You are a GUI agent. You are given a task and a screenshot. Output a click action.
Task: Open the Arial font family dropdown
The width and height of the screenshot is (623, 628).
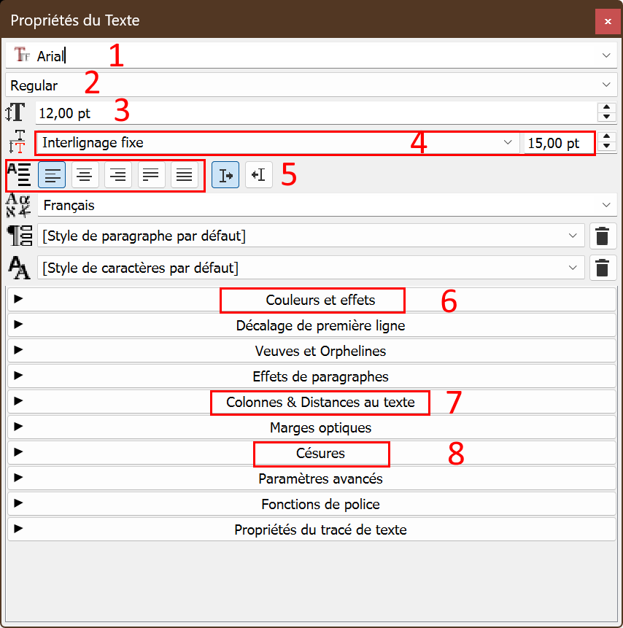tap(606, 55)
